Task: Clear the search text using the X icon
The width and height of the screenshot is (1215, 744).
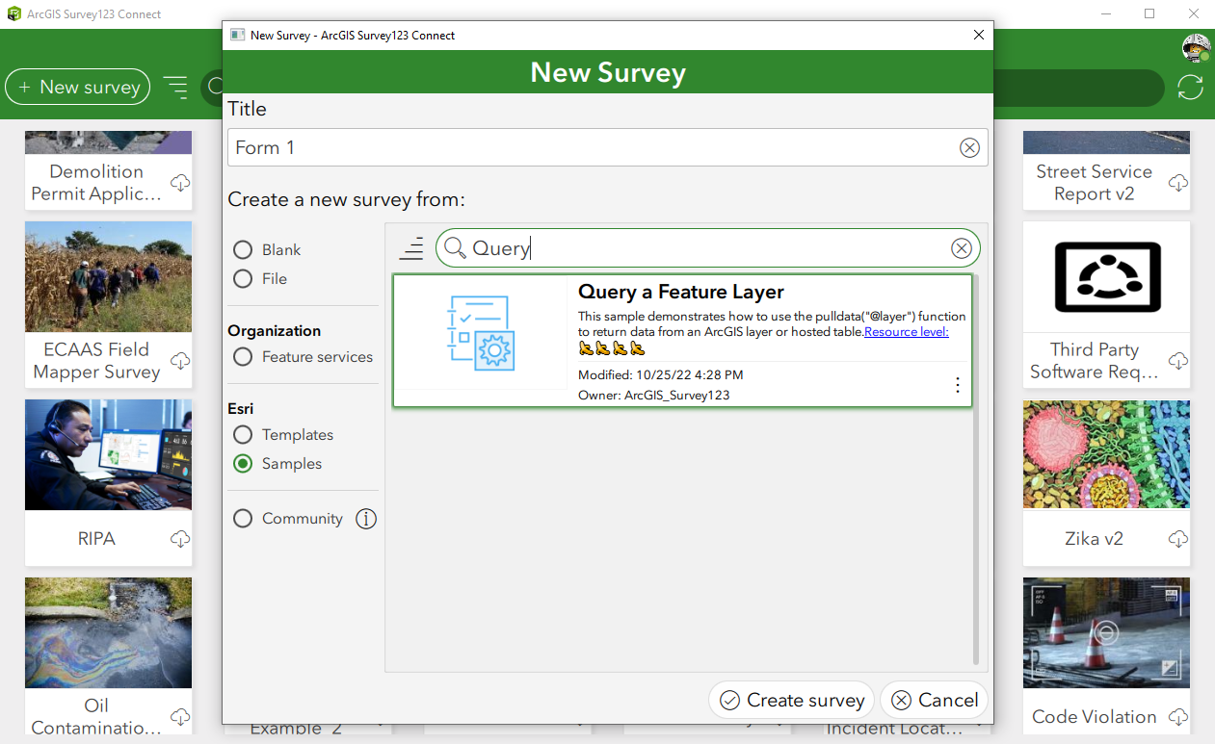Action: [962, 247]
